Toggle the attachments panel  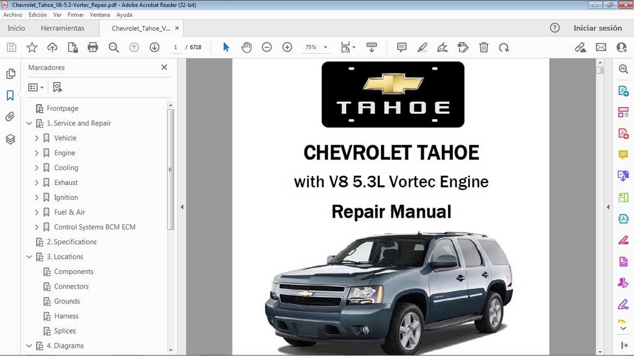coord(10,116)
